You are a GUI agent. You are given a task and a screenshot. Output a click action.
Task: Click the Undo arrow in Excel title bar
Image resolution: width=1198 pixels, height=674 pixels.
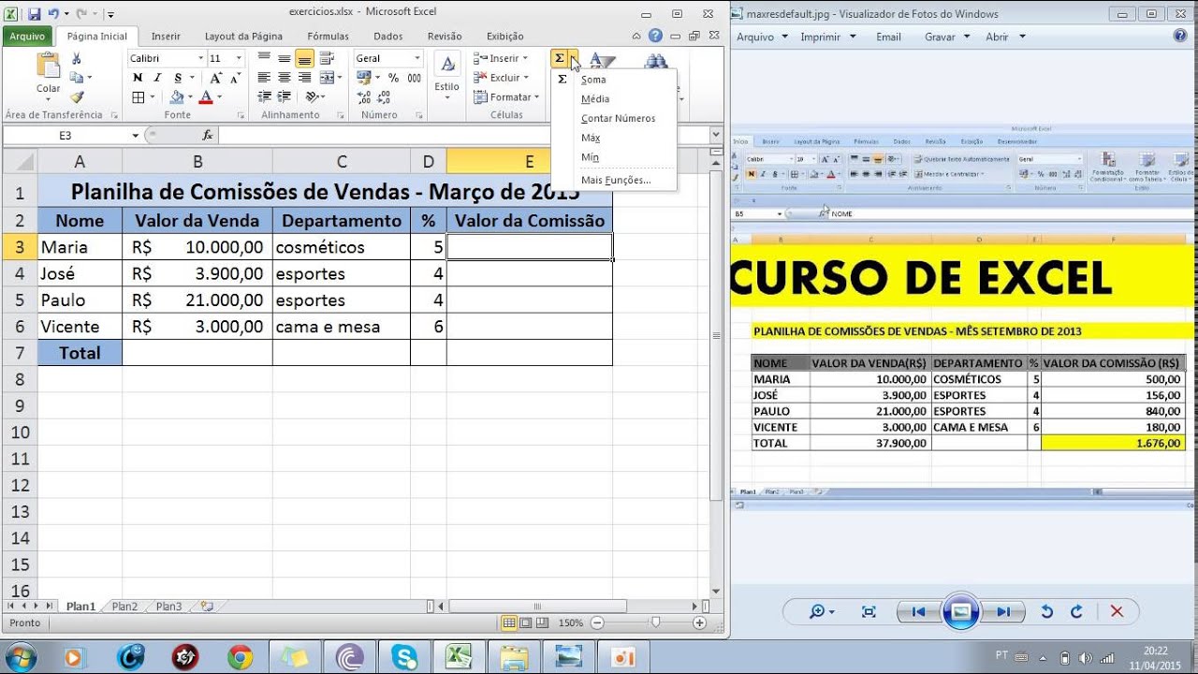point(52,14)
